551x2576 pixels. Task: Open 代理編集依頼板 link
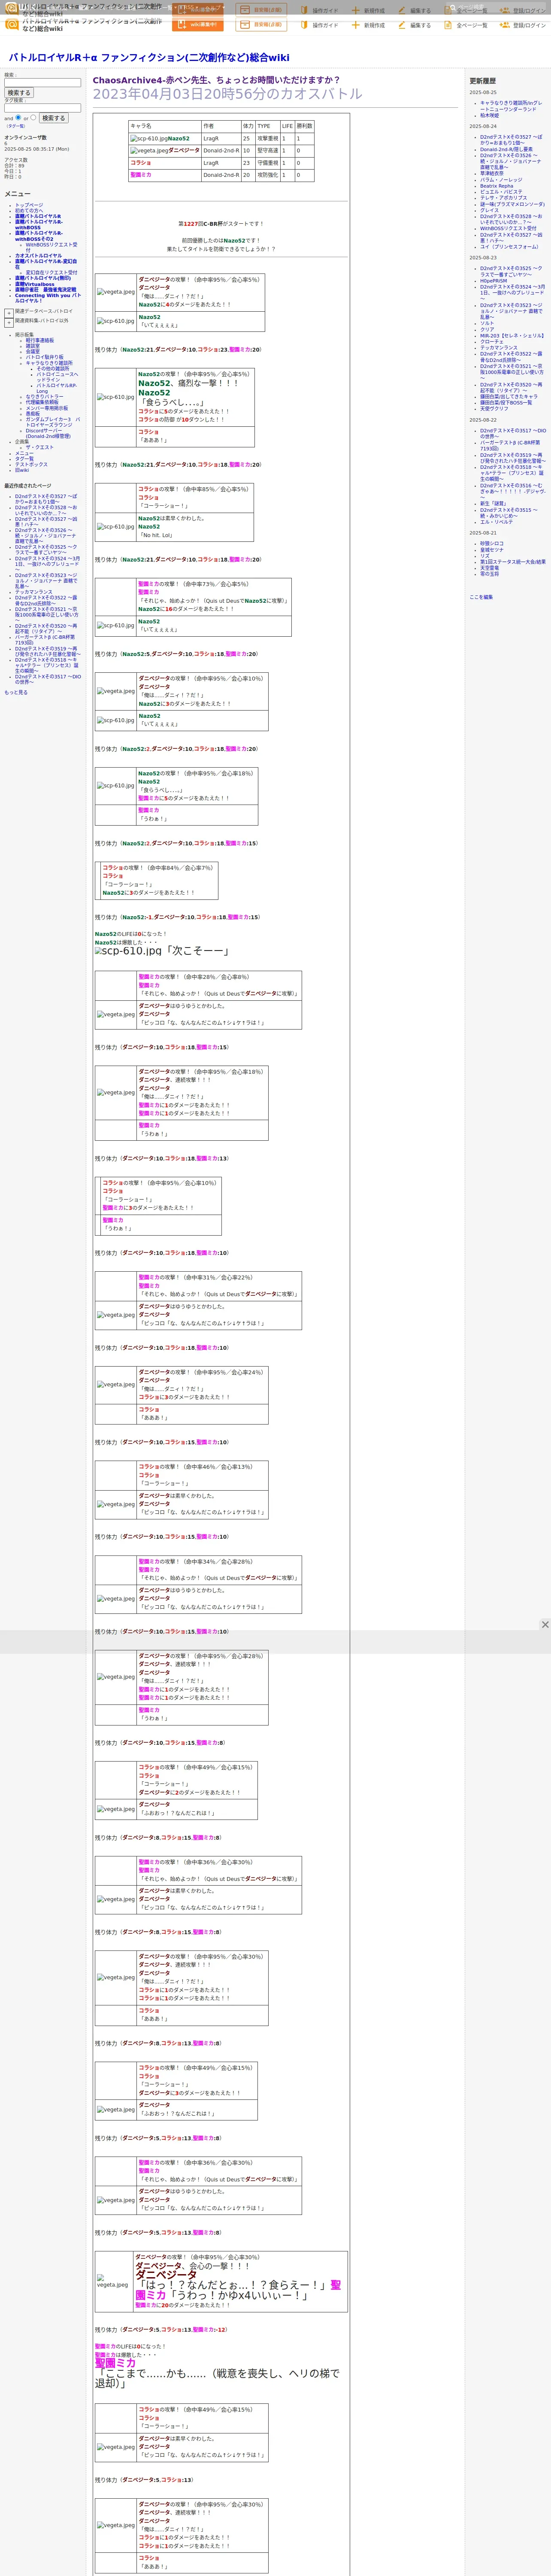click(42, 402)
